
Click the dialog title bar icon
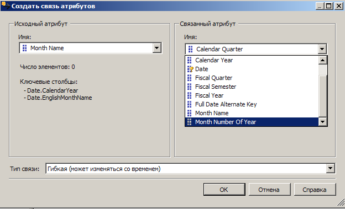[6, 6]
